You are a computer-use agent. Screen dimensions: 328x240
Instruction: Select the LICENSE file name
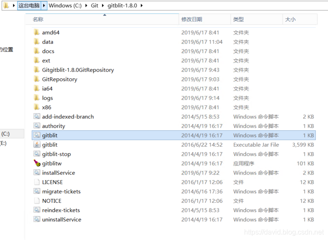coord(52,182)
